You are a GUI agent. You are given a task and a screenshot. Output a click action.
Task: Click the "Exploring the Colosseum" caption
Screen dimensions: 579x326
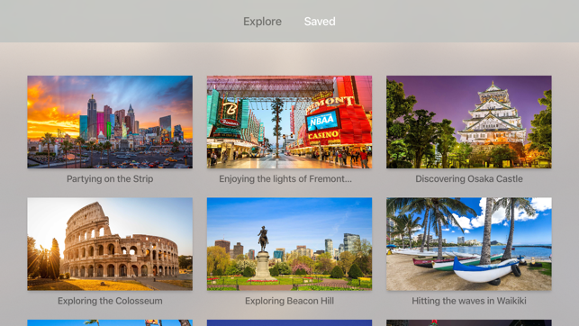click(x=110, y=301)
